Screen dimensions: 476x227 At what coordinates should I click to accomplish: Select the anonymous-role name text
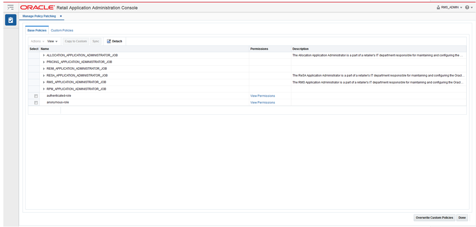pos(58,103)
